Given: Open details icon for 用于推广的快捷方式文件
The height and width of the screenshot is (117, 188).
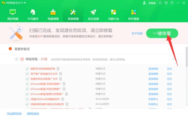Looking at the screenshot, I should (x=60, y=74).
